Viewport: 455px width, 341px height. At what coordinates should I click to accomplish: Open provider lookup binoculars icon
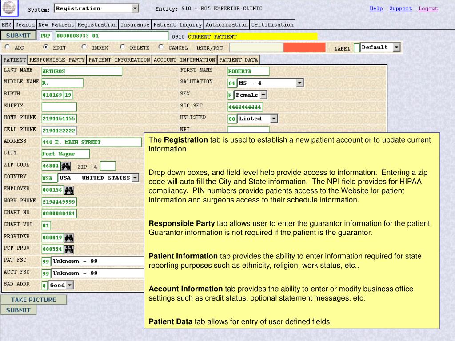pos(69,238)
